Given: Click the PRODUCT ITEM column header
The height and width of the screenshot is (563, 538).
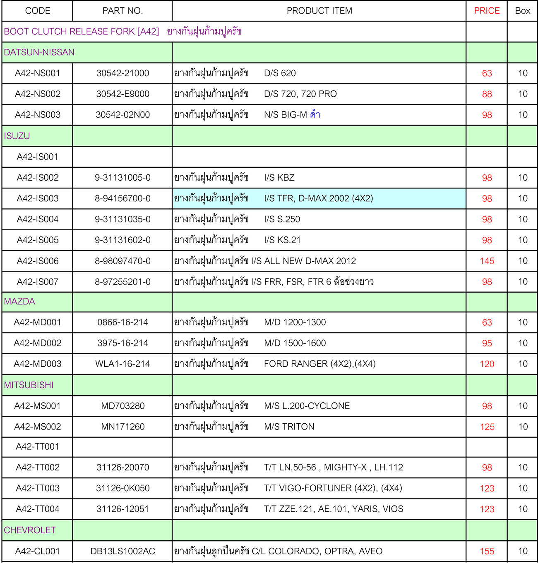Looking at the screenshot, I should pos(319,11).
